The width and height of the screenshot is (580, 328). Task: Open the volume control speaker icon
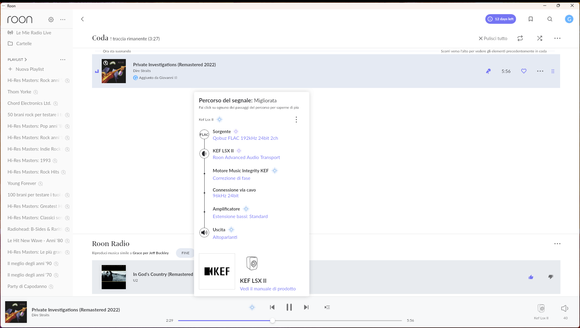click(x=565, y=308)
